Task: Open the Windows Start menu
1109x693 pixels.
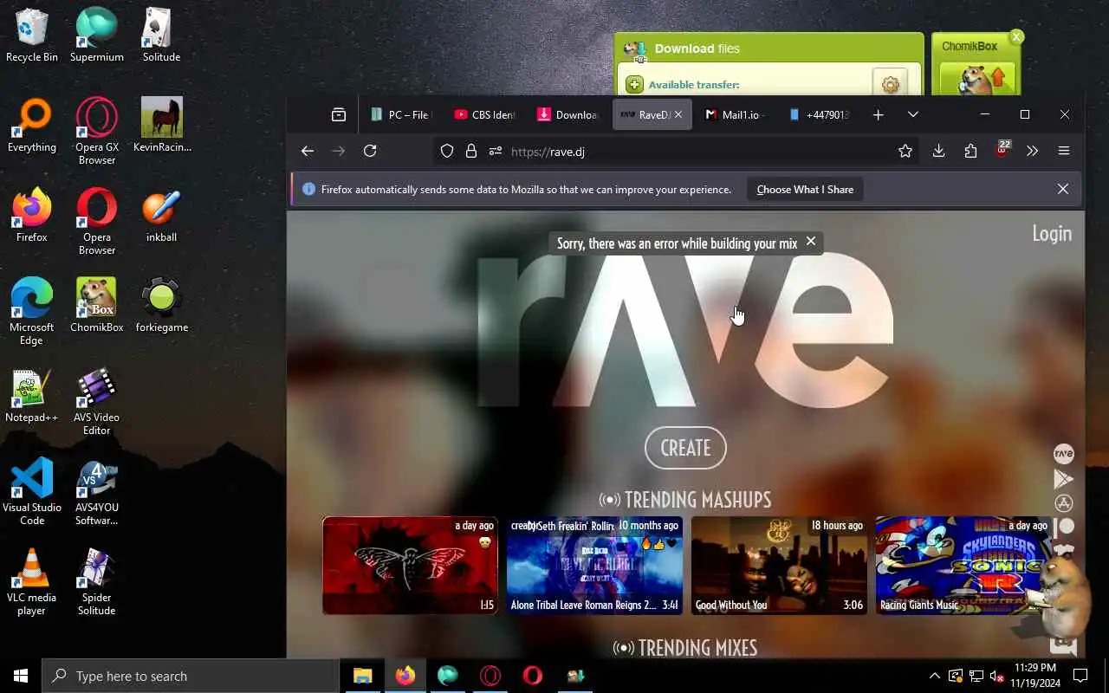Action: (21, 676)
